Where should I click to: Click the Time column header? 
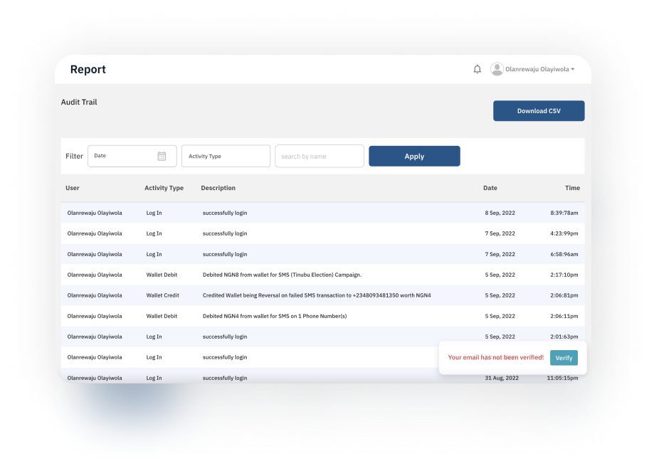(x=572, y=188)
